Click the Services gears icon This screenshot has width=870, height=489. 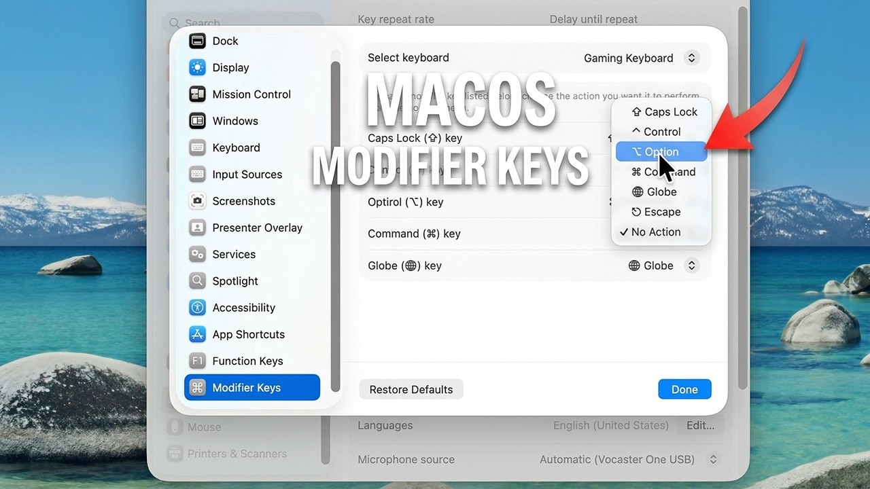[197, 254]
